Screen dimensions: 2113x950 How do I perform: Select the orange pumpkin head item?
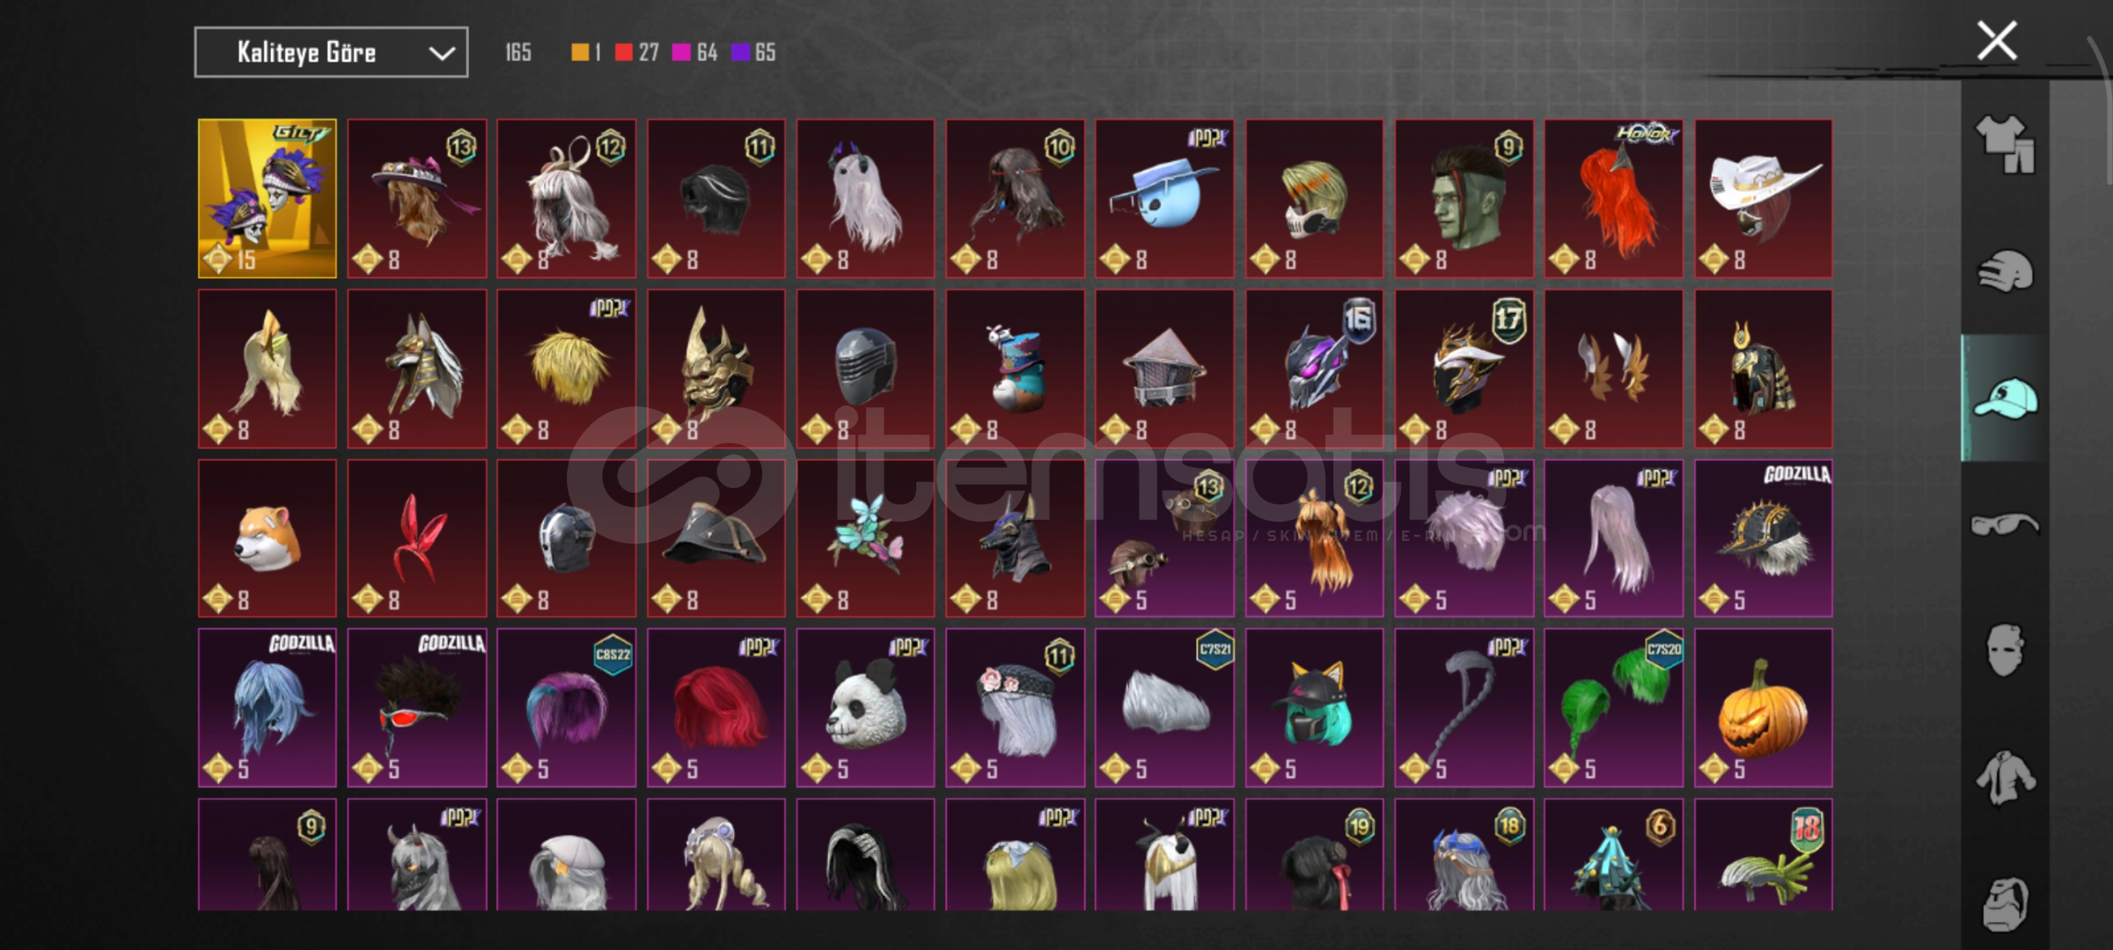click(x=1764, y=707)
